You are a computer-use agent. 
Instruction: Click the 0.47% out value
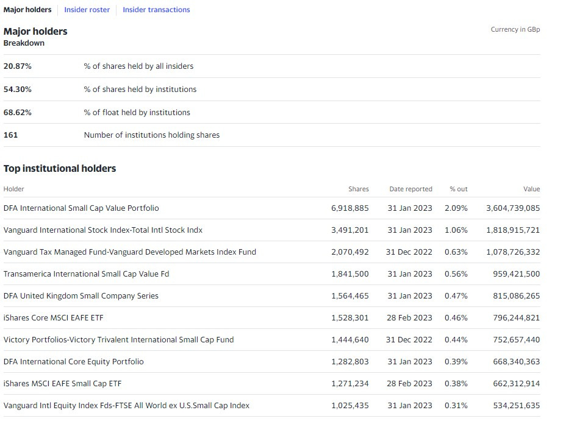456,295
